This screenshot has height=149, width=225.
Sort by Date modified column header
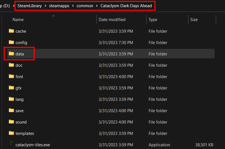[x=112, y=20]
